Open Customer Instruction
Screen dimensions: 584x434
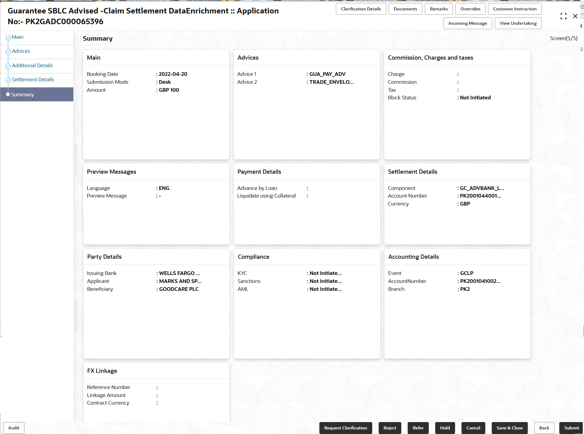point(515,9)
